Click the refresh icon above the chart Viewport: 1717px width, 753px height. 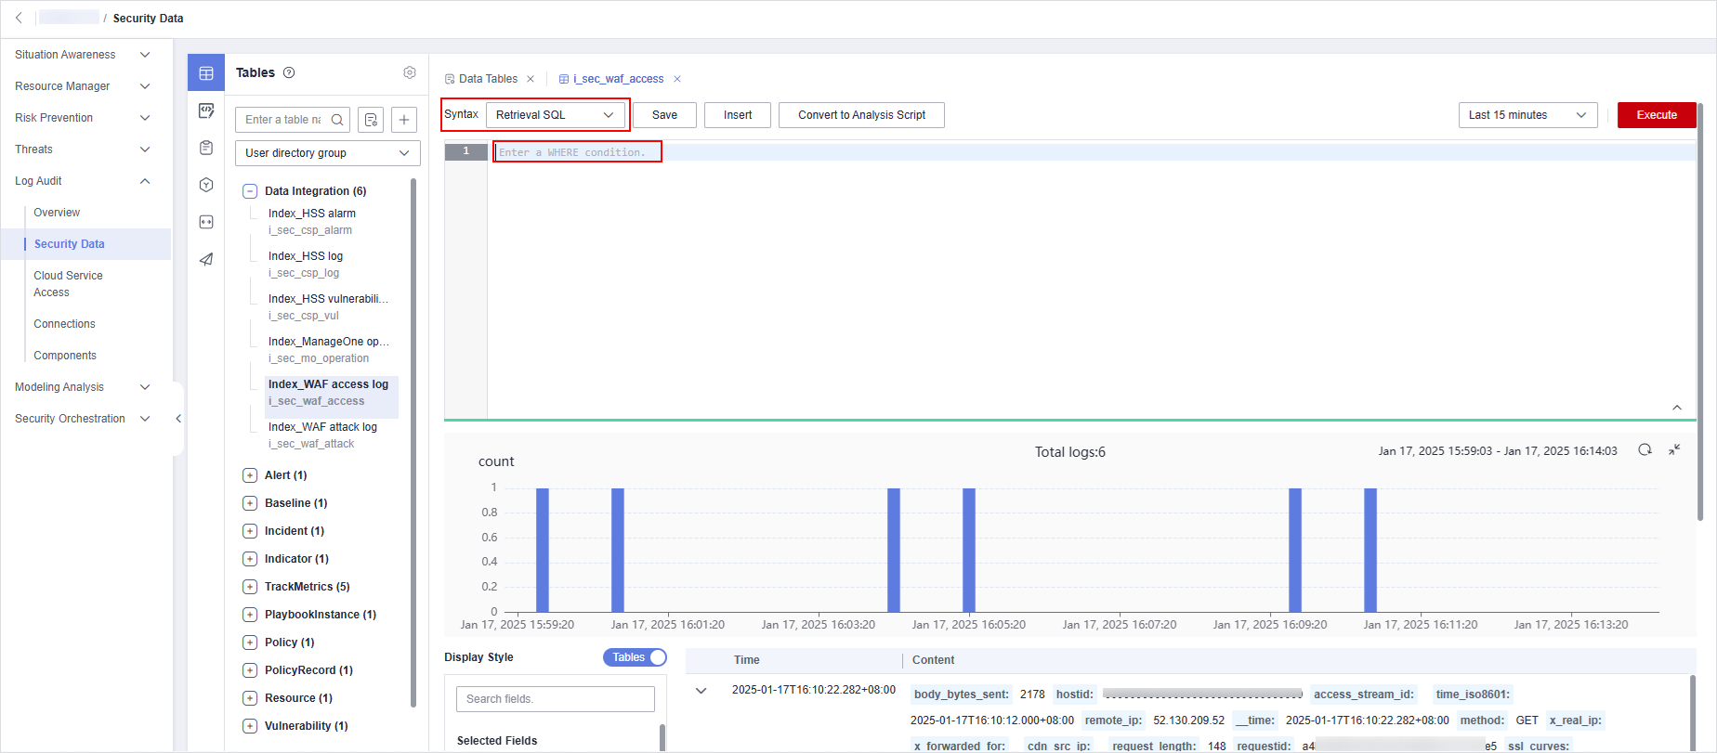point(1645,449)
